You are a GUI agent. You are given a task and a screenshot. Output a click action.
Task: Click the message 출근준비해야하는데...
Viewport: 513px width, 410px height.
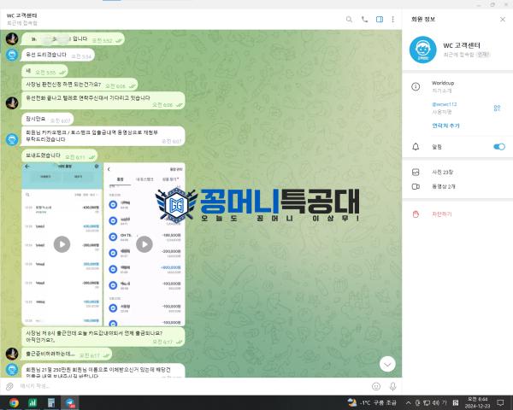click(x=67, y=354)
